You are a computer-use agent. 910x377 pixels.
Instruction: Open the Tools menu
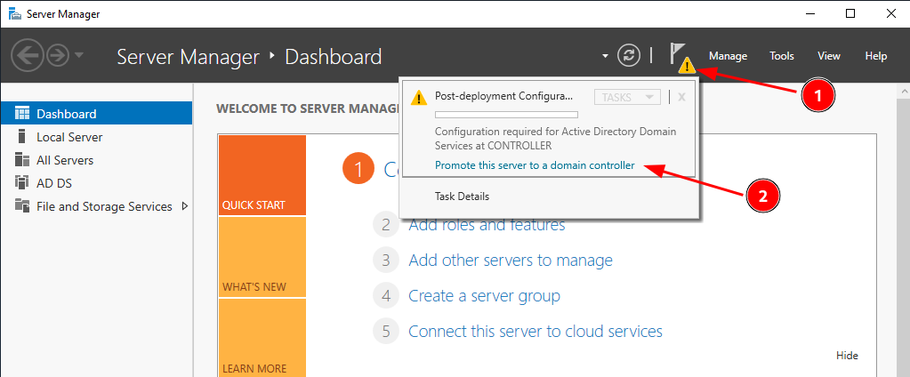click(x=782, y=56)
